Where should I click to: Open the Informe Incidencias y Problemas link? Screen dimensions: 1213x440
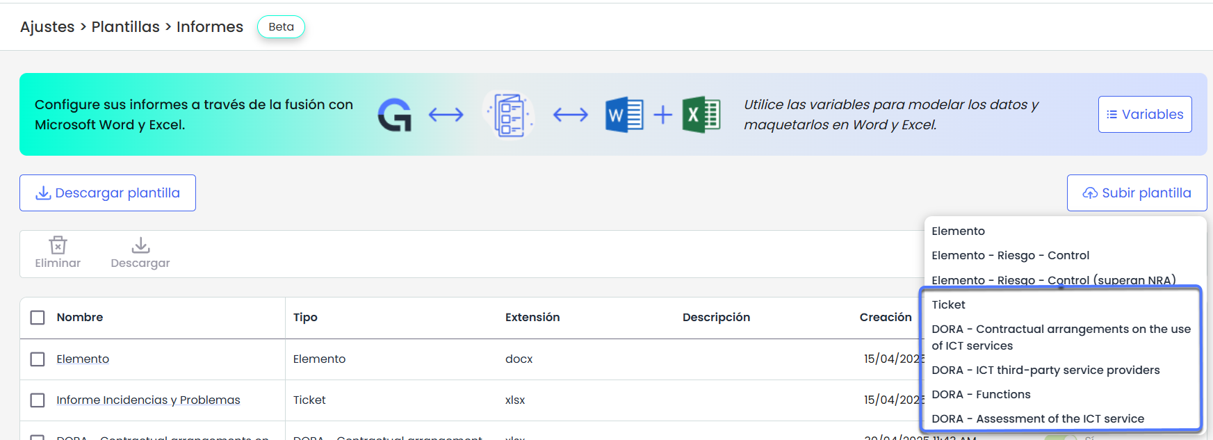(148, 400)
